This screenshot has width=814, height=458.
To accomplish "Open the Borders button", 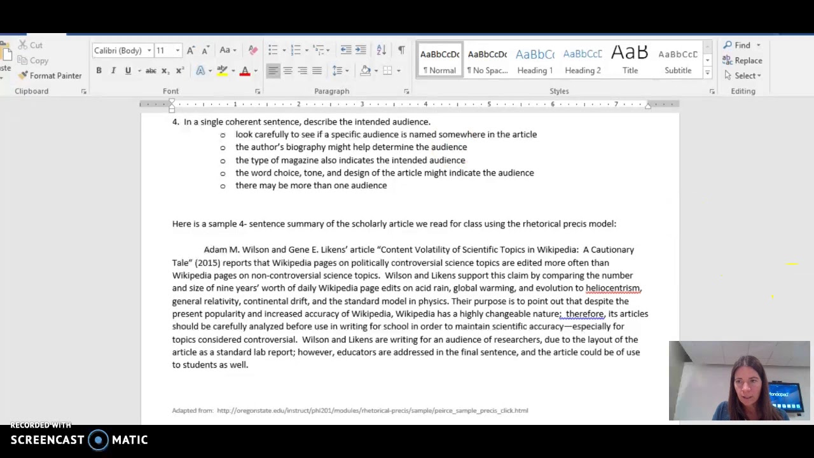I will point(387,71).
